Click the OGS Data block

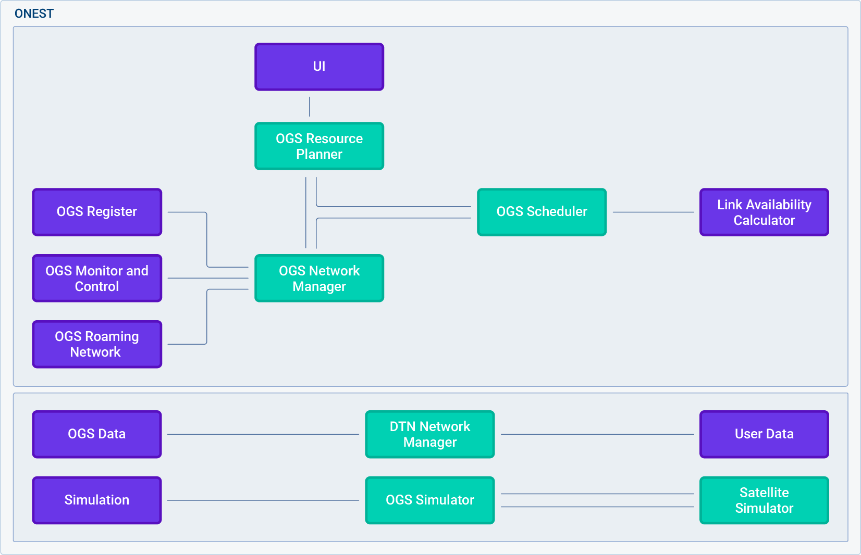[96, 434]
